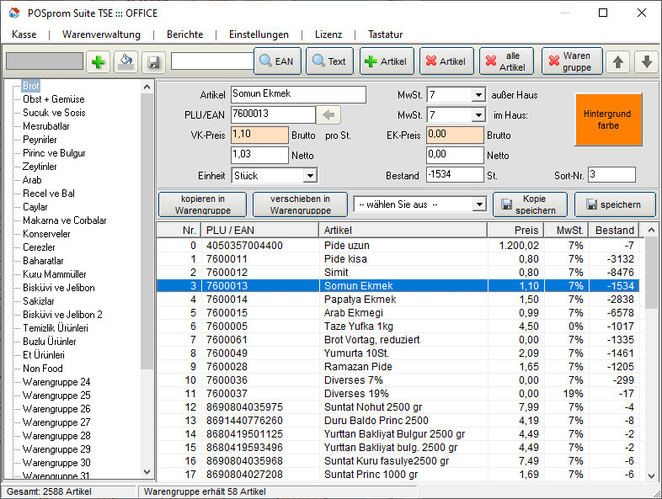Select Peynirler in the category tree

coord(40,140)
